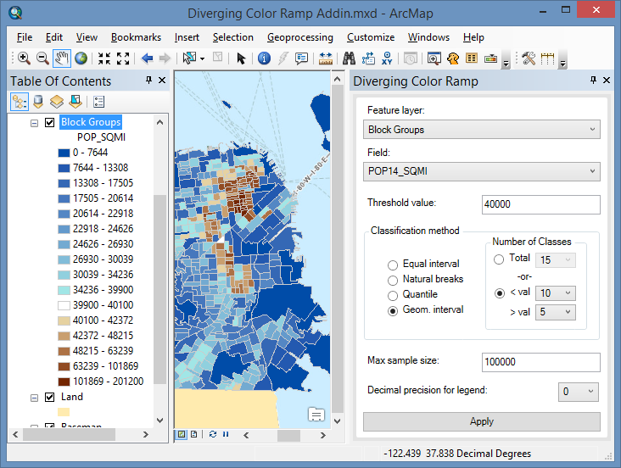Open the Edit menu
Screen dimensions: 621x468
53,37
